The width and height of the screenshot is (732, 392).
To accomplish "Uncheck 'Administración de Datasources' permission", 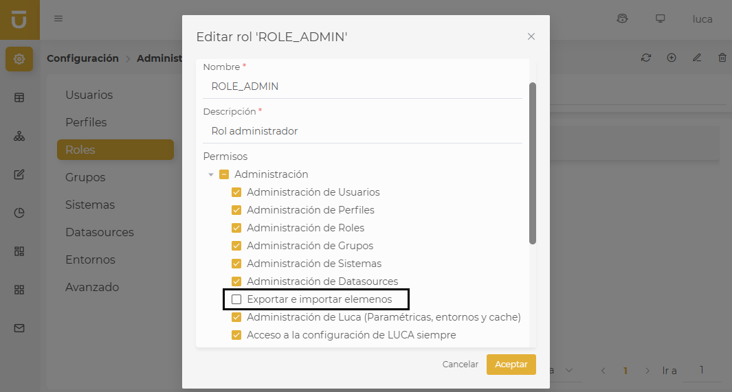I will tap(236, 281).
